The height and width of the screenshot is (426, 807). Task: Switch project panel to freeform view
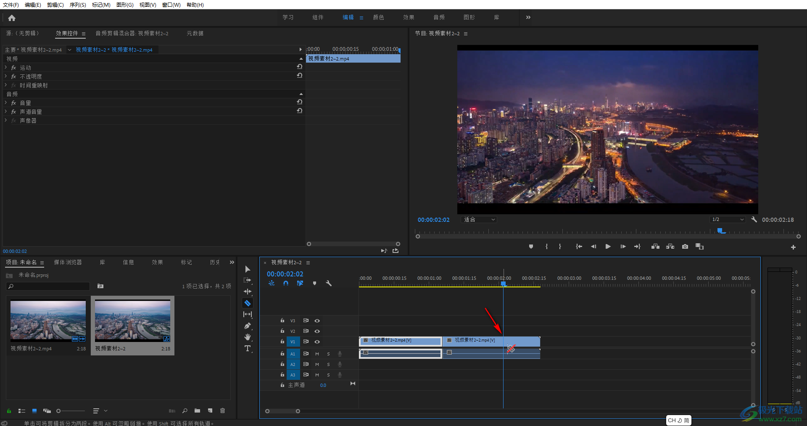[47, 411]
